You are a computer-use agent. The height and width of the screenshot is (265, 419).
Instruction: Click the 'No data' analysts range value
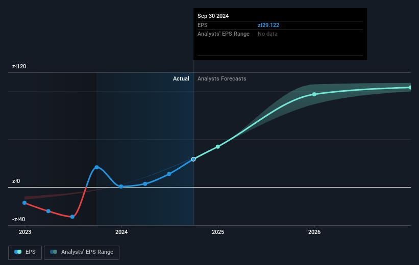point(267,34)
